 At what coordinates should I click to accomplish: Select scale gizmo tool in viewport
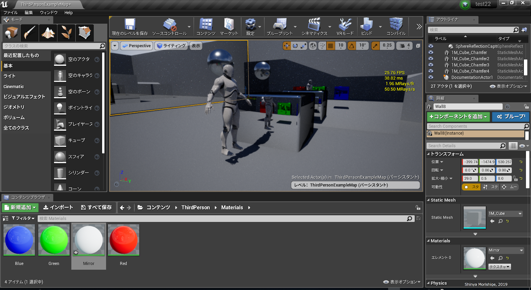point(303,46)
